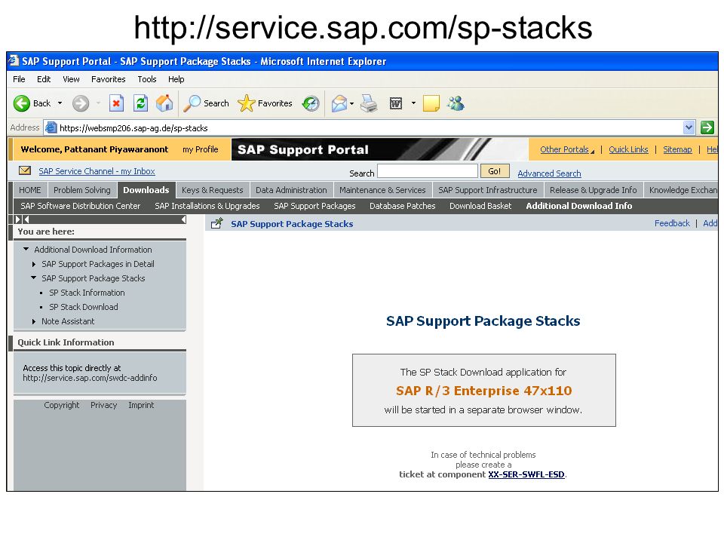Open SAP Service Channel - my Inbox link
The image size is (724, 543).
tap(97, 171)
